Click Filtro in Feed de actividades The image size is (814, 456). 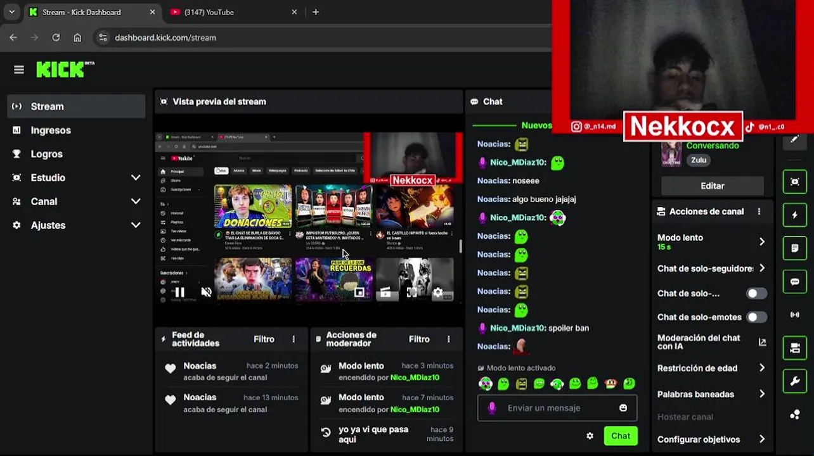[264, 339]
